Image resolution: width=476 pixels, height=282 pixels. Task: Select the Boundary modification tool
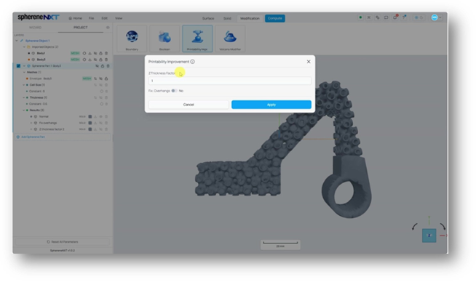[132, 39]
